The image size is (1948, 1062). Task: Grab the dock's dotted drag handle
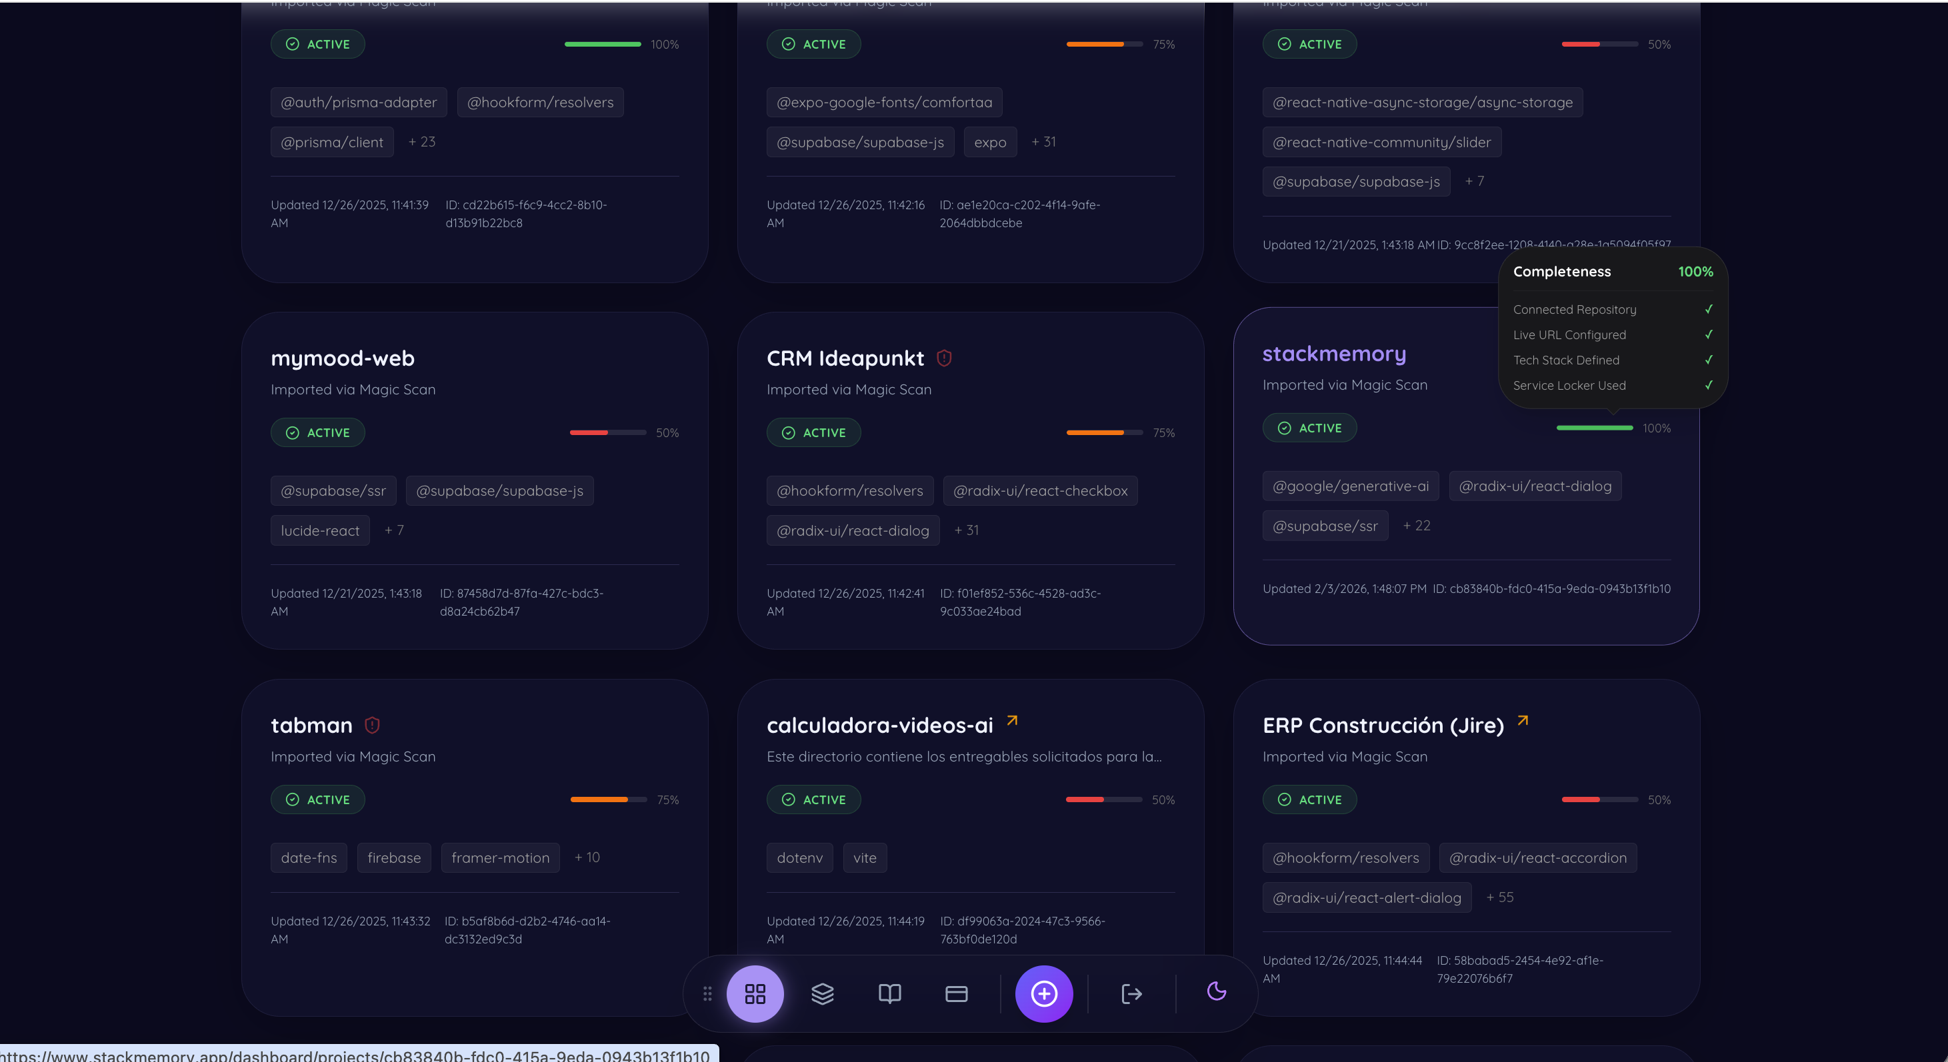707,993
